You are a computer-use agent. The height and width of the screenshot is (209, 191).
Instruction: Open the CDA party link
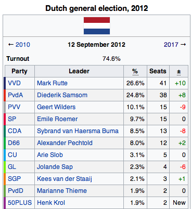click(x=15, y=131)
